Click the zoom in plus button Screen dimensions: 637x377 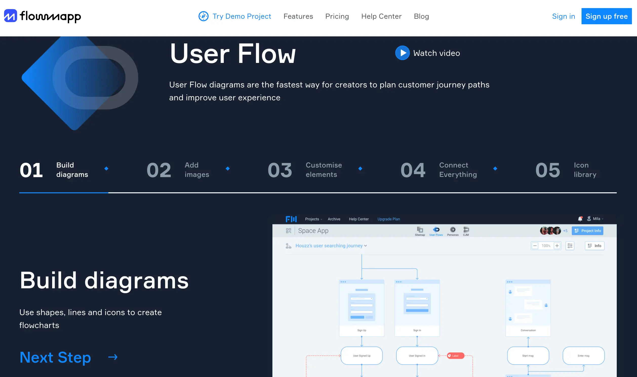click(x=557, y=246)
